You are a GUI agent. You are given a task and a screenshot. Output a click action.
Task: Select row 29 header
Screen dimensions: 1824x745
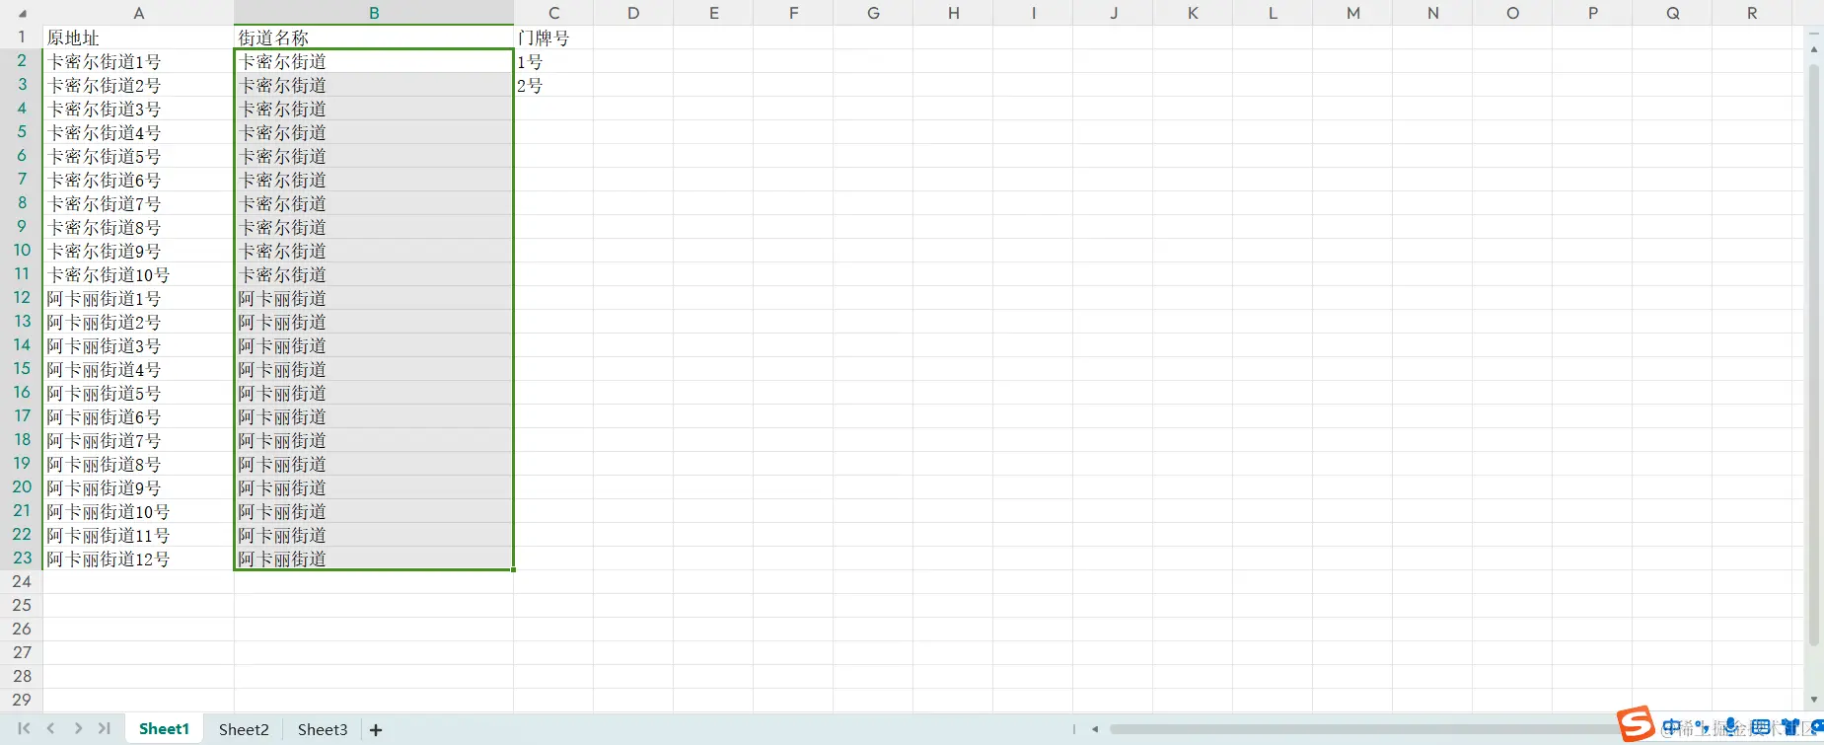(x=22, y=700)
